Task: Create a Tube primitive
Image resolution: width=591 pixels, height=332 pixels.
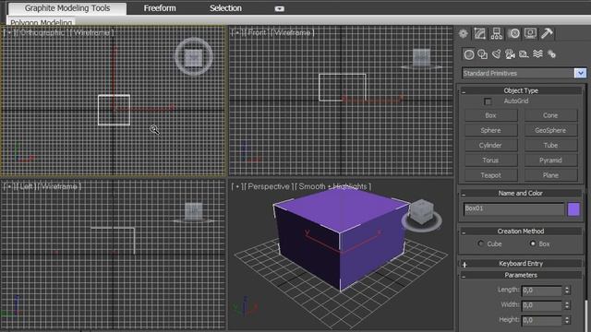Action: 550,146
